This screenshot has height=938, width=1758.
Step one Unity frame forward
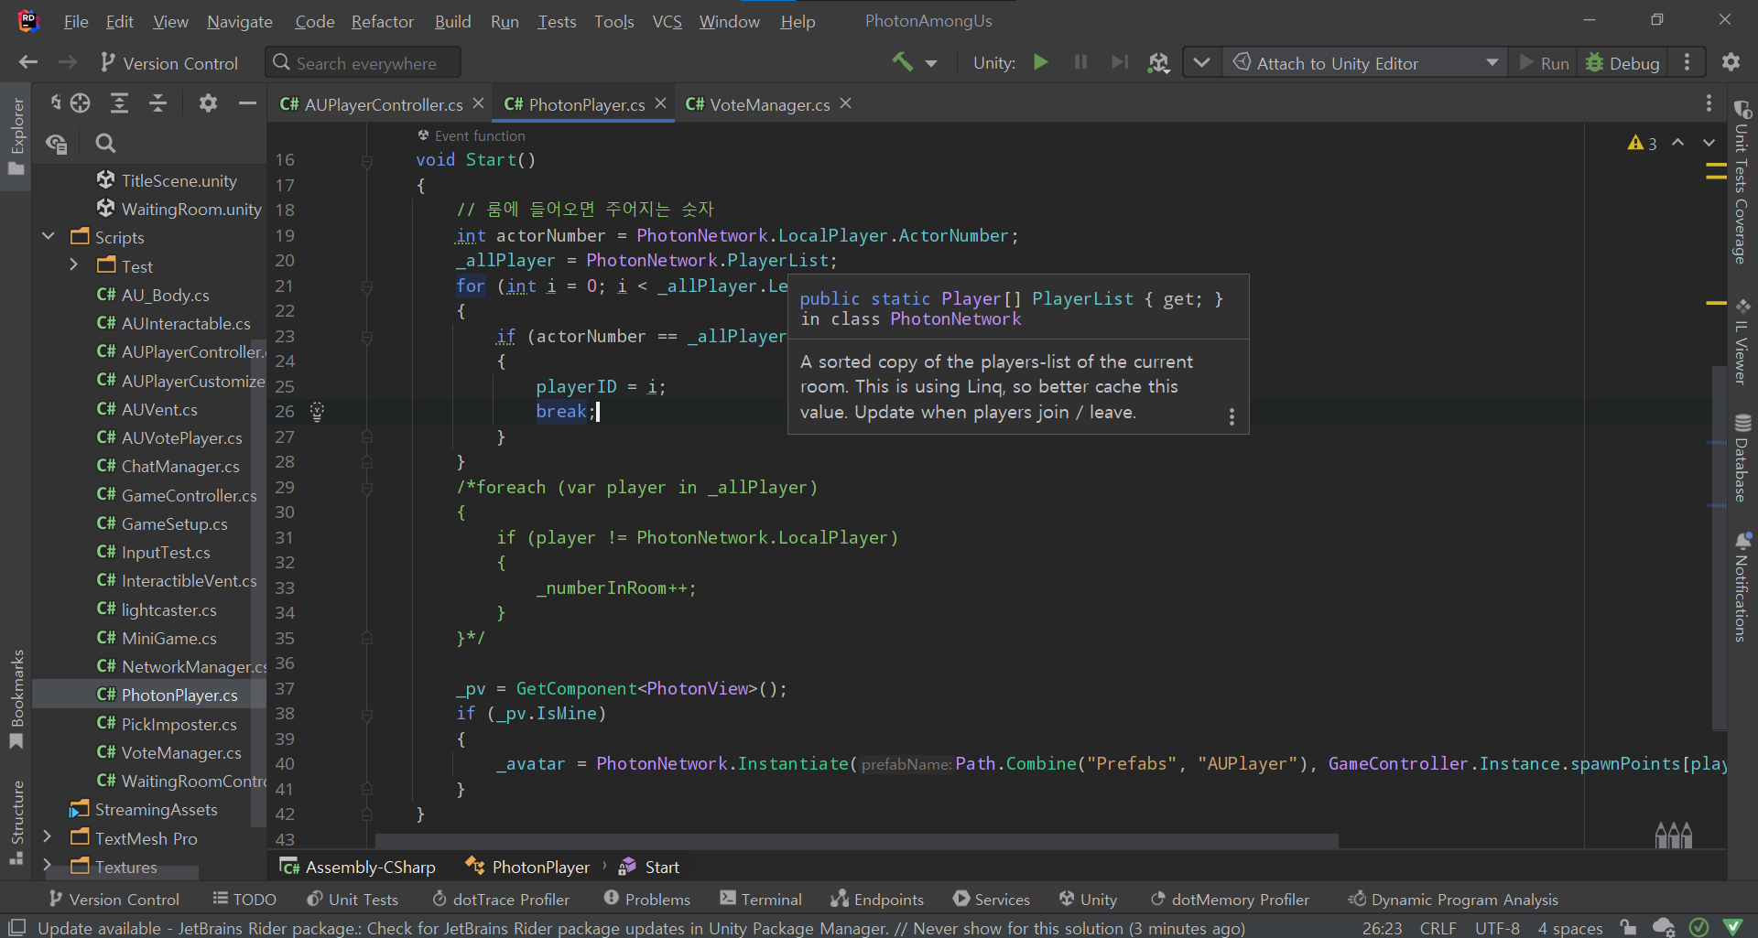coord(1119,62)
